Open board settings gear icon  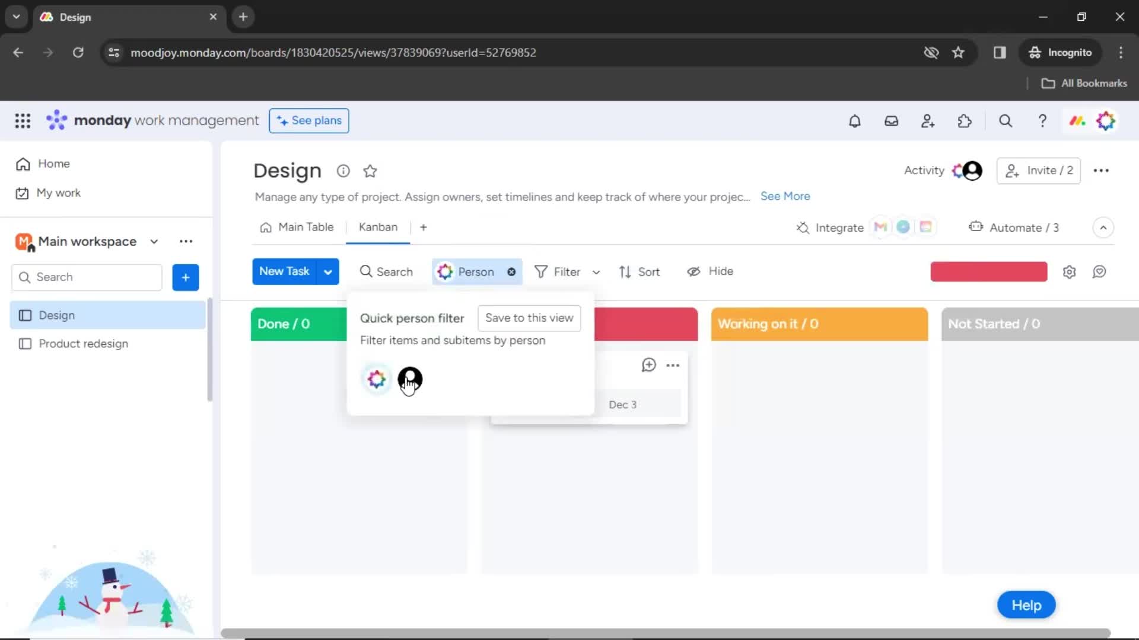pos(1070,271)
